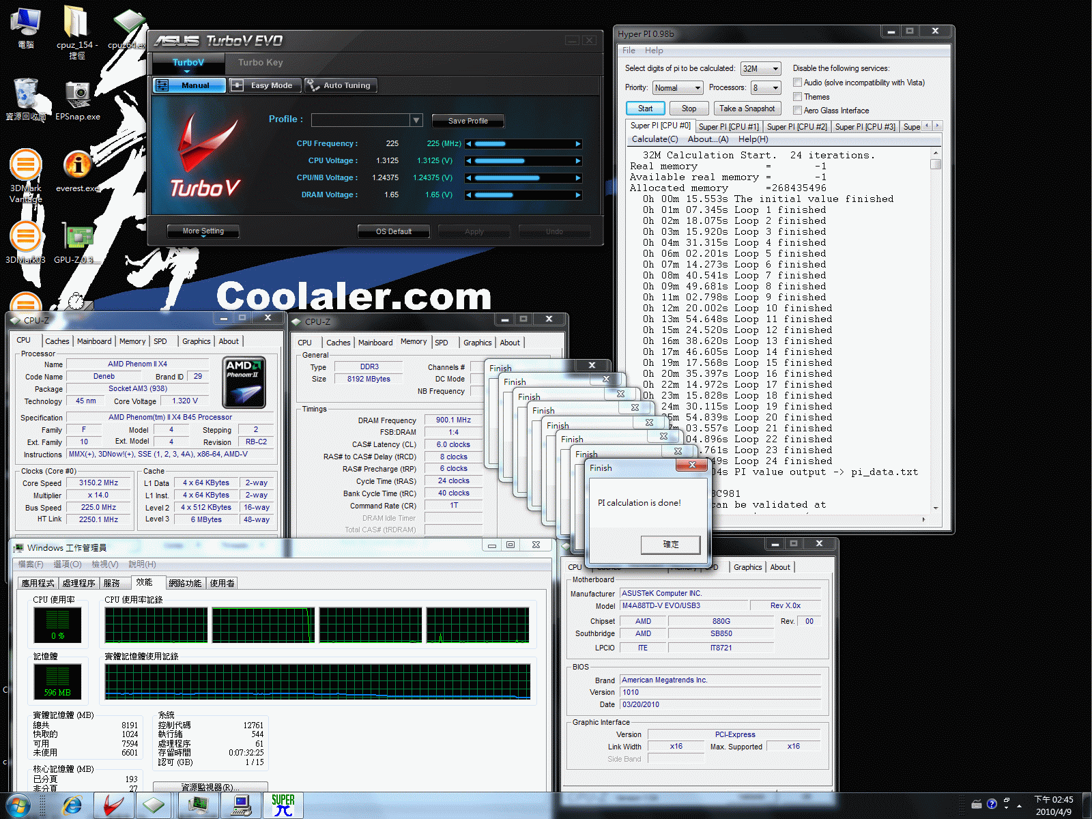1092x819 pixels.
Task: Launch 3DMark Vantage desktop icon
Action: tap(26, 176)
